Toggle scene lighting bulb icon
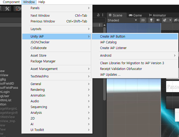Viewport: 179px width, 137px height. tap(151, 20)
